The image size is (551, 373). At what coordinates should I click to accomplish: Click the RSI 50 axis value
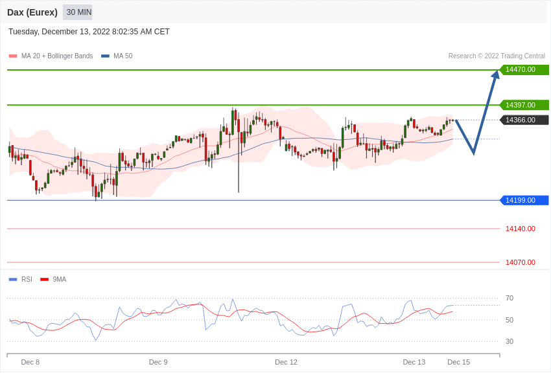coord(510,320)
